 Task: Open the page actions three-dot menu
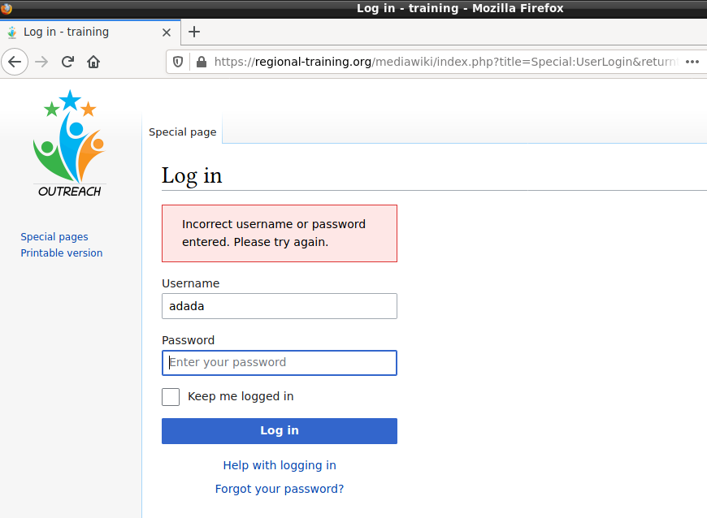(692, 62)
